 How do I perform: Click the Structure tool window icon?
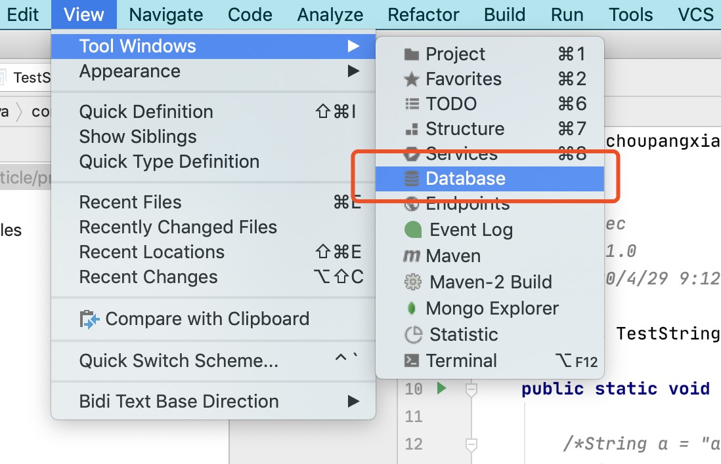tap(412, 129)
